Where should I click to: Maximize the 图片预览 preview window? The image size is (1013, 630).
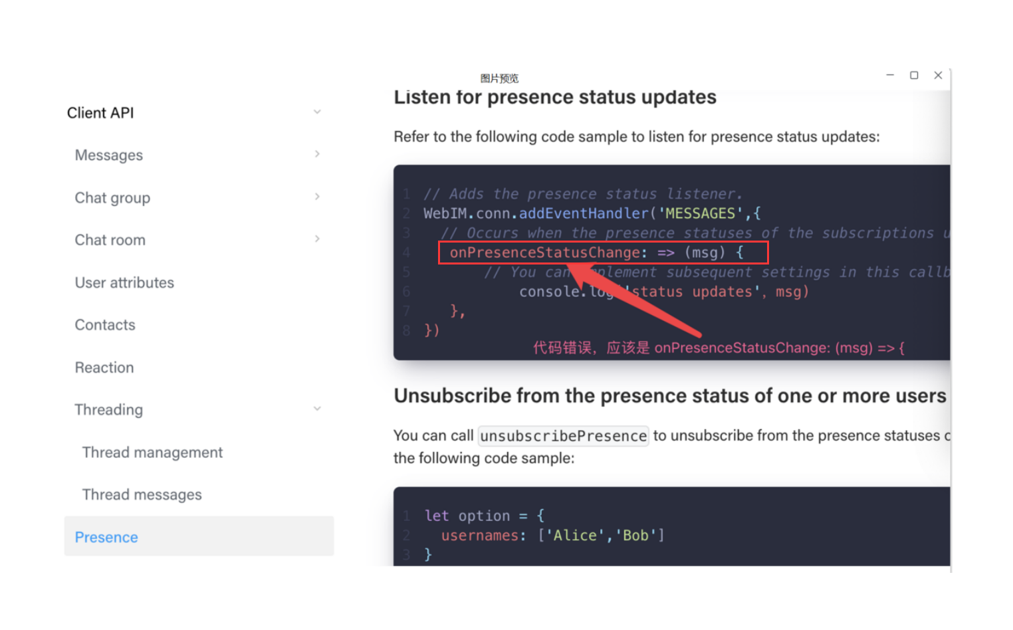point(914,75)
